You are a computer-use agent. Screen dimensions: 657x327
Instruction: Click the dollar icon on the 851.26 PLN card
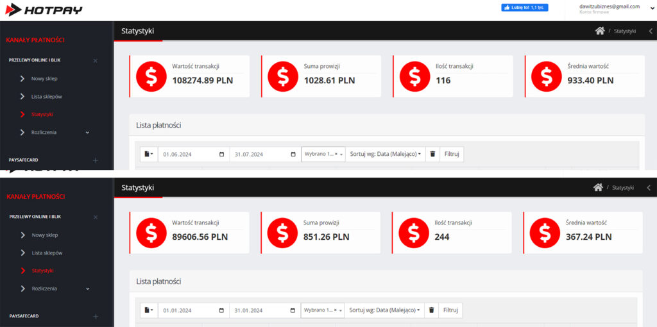point(282,233)
